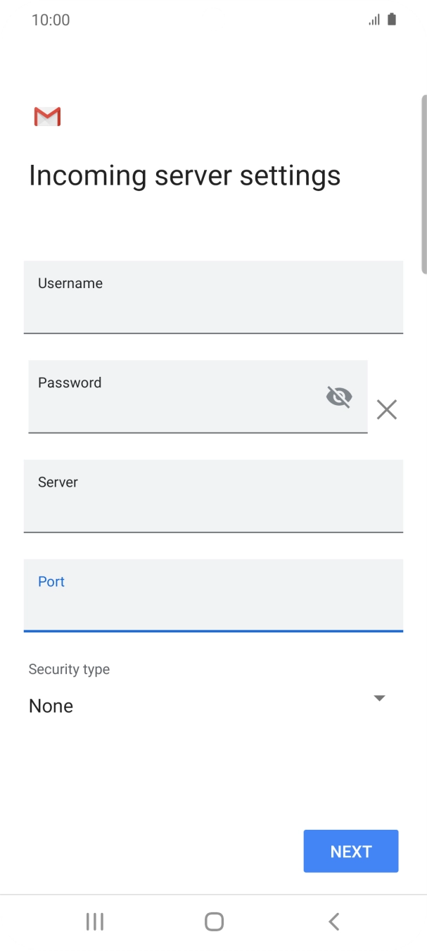
Task: Tap the NEXT button
Action: pyautogui.click(x=350, y=851)
